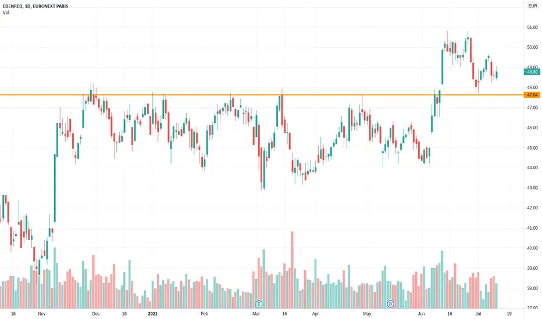The image size is (542, 319).
Task: Click the Nov label on time axis
Action: (x=41, y=313)
